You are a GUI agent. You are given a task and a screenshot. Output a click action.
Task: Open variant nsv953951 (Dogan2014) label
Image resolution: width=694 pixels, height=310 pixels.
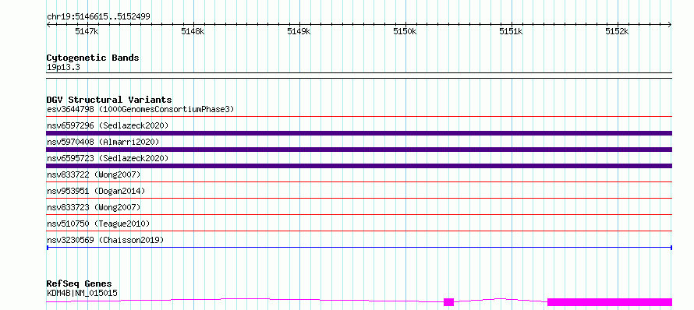(x=96, y=191)
